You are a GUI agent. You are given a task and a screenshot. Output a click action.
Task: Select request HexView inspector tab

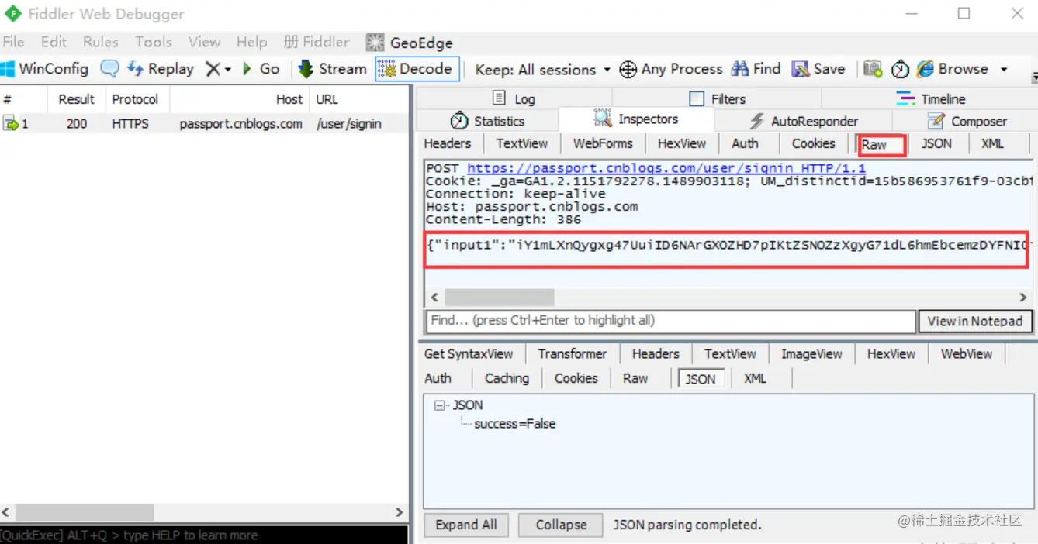(x=682, y=143)
